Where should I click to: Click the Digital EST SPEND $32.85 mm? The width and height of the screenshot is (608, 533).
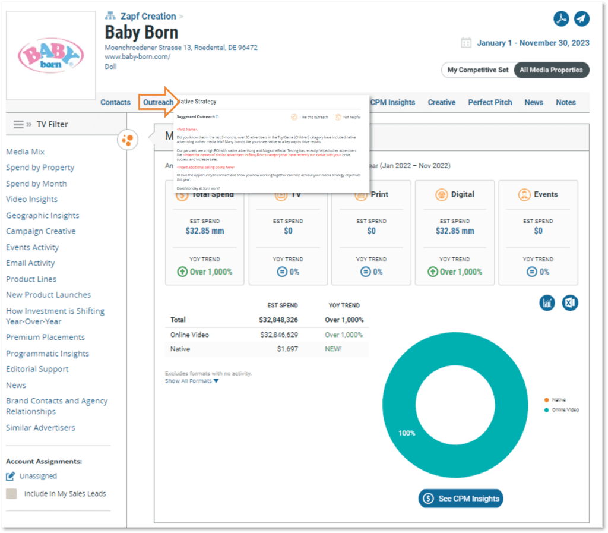coord(455,231)
